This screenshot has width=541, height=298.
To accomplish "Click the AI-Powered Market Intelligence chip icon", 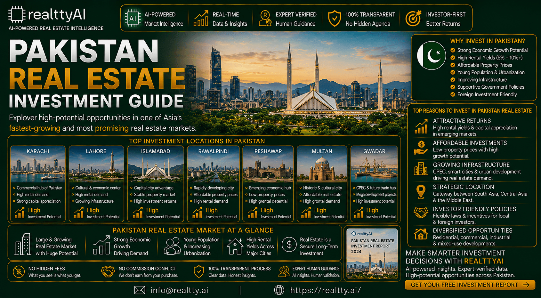I will pyautogui.click(x=133, y=19).
